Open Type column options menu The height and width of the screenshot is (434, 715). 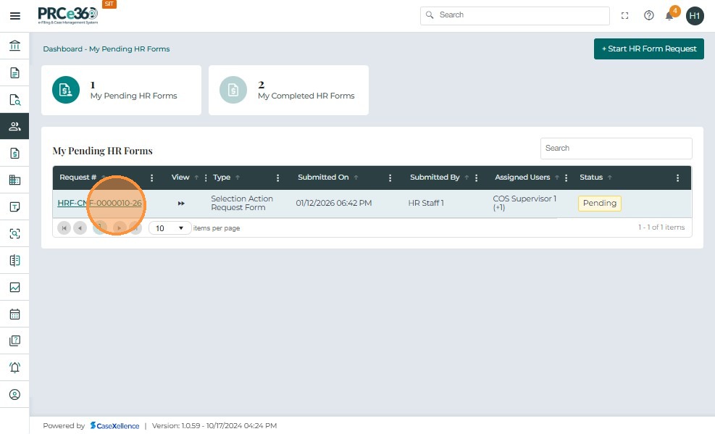pyautogui.click(x=277, y=178)
